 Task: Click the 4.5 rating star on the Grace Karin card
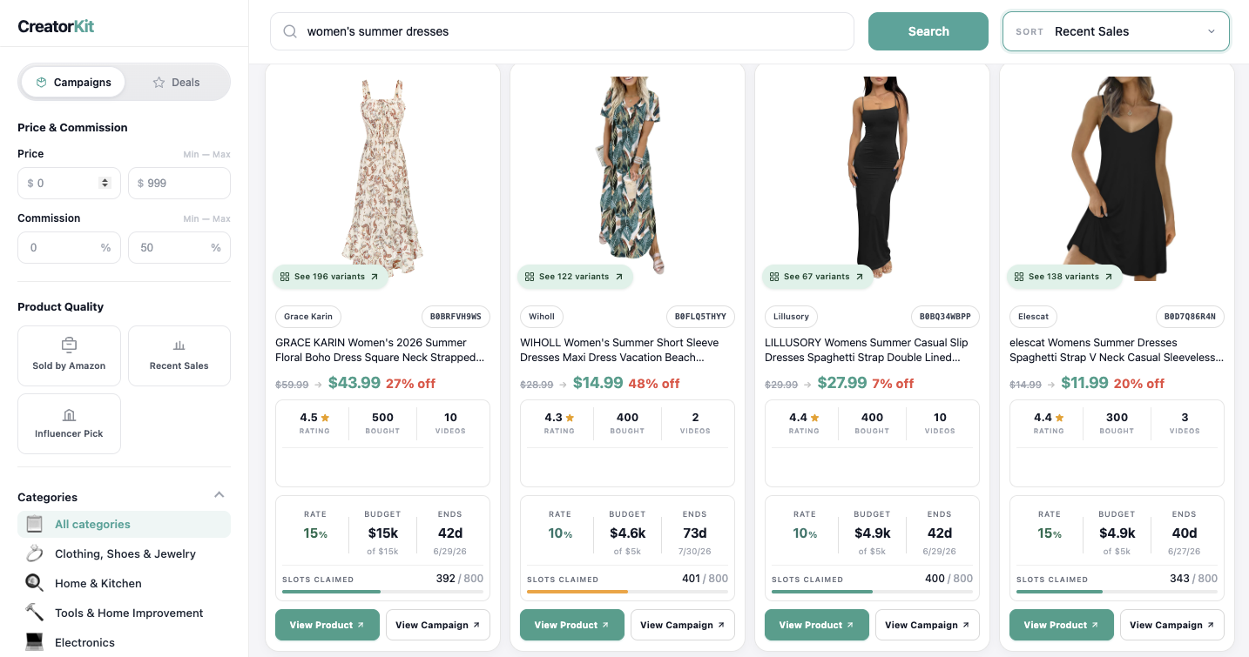coord(325,418)
